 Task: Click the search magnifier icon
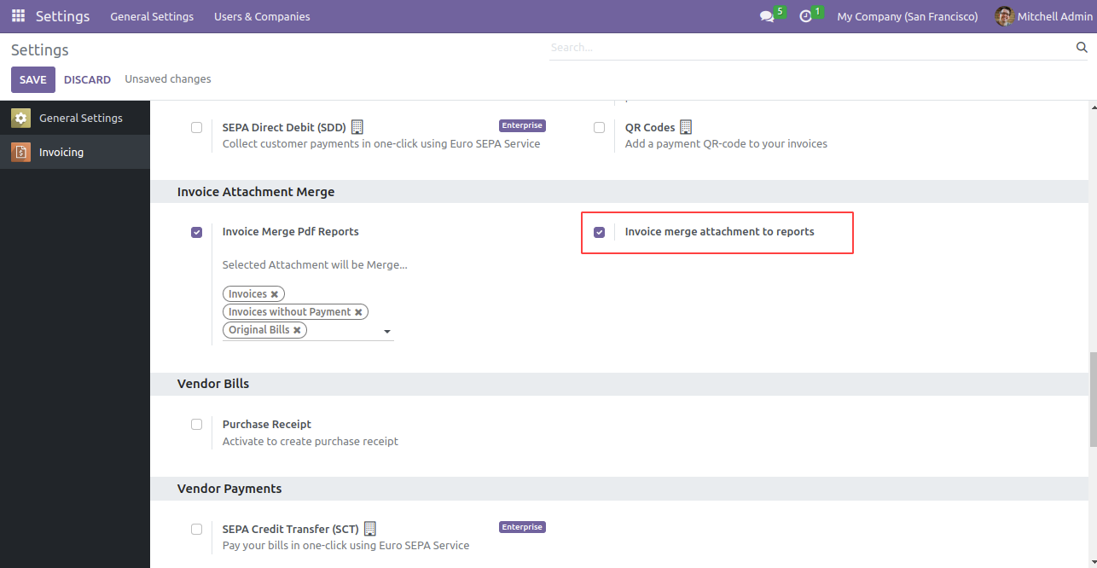tap(1082, 48)
